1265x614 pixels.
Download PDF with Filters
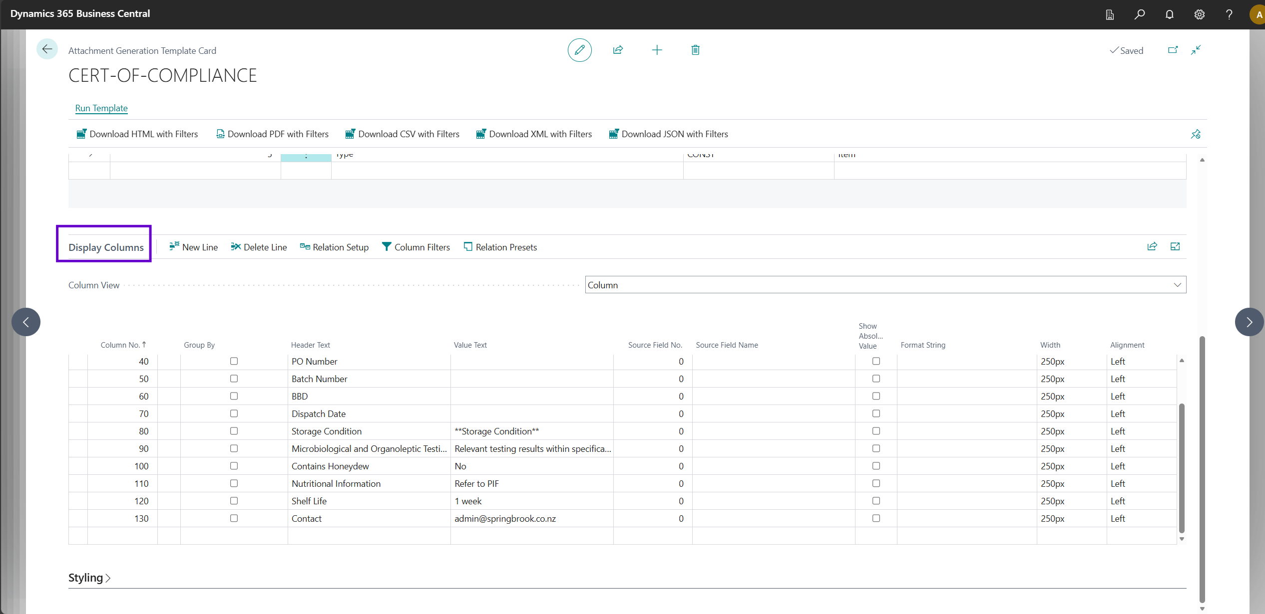[x=272, y=134]
